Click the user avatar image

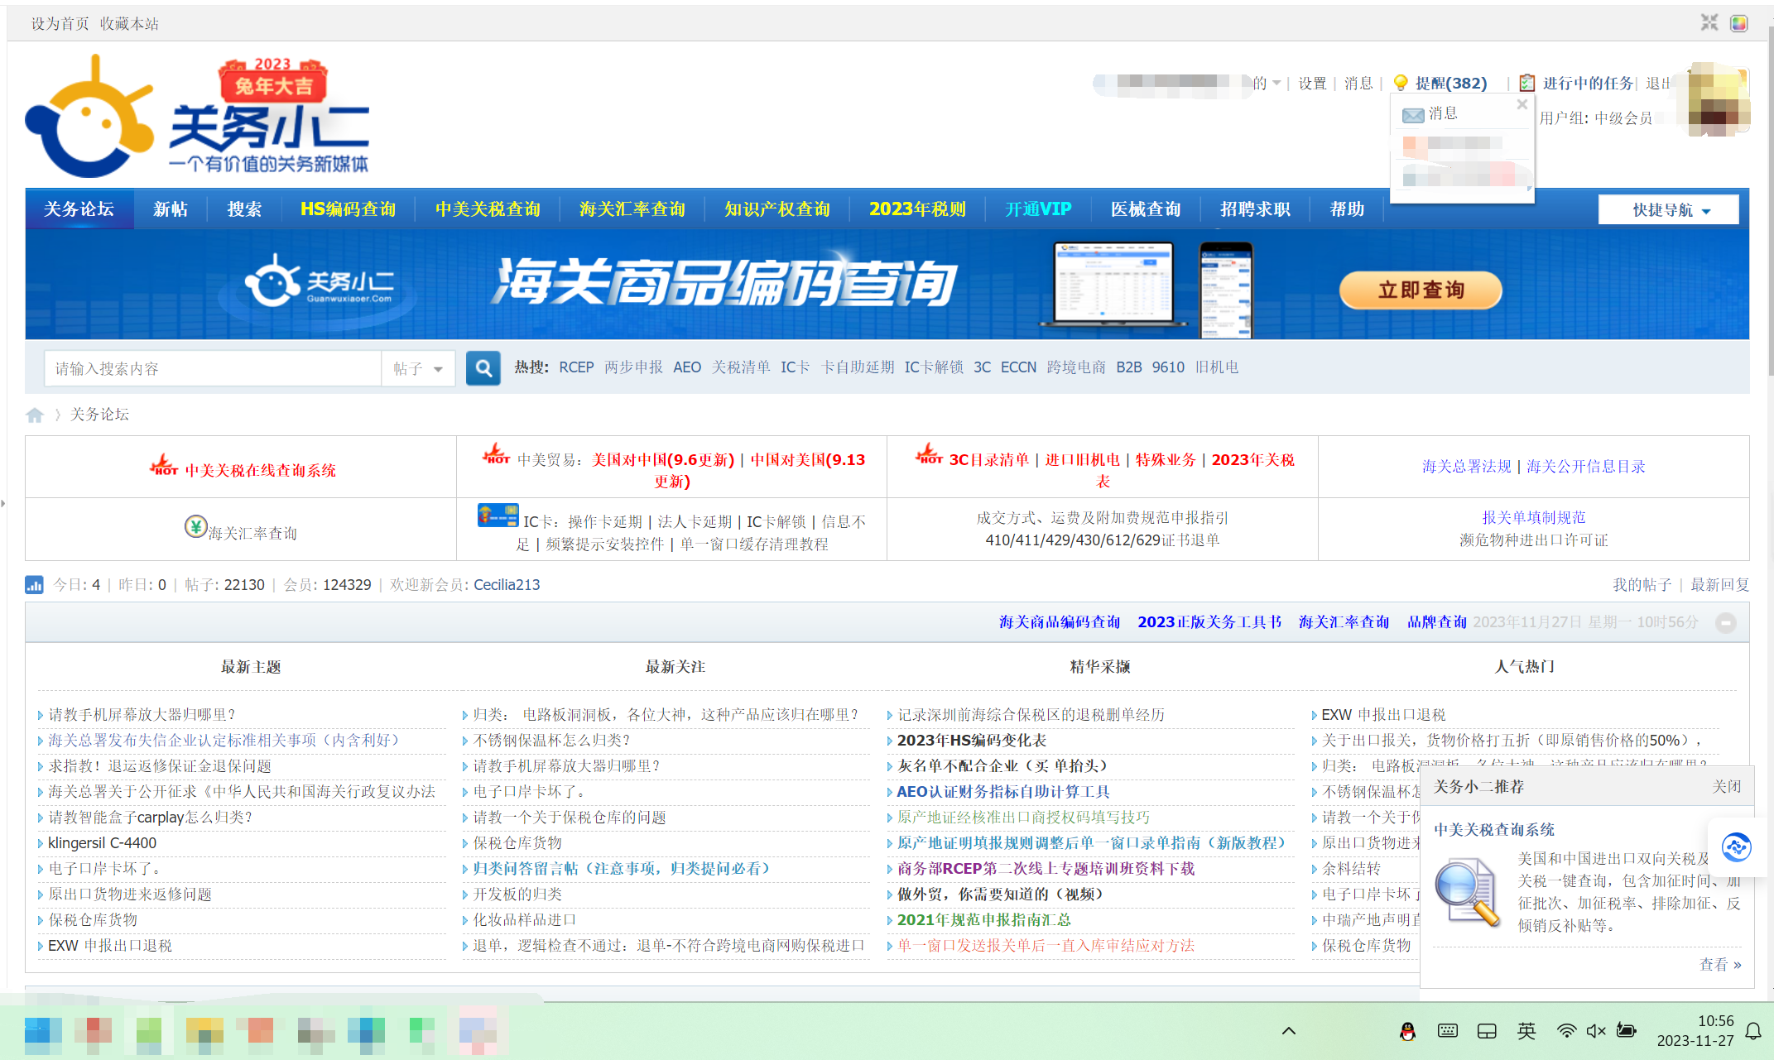(1718, 99)
